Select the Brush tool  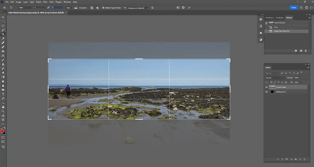point(3,60)
